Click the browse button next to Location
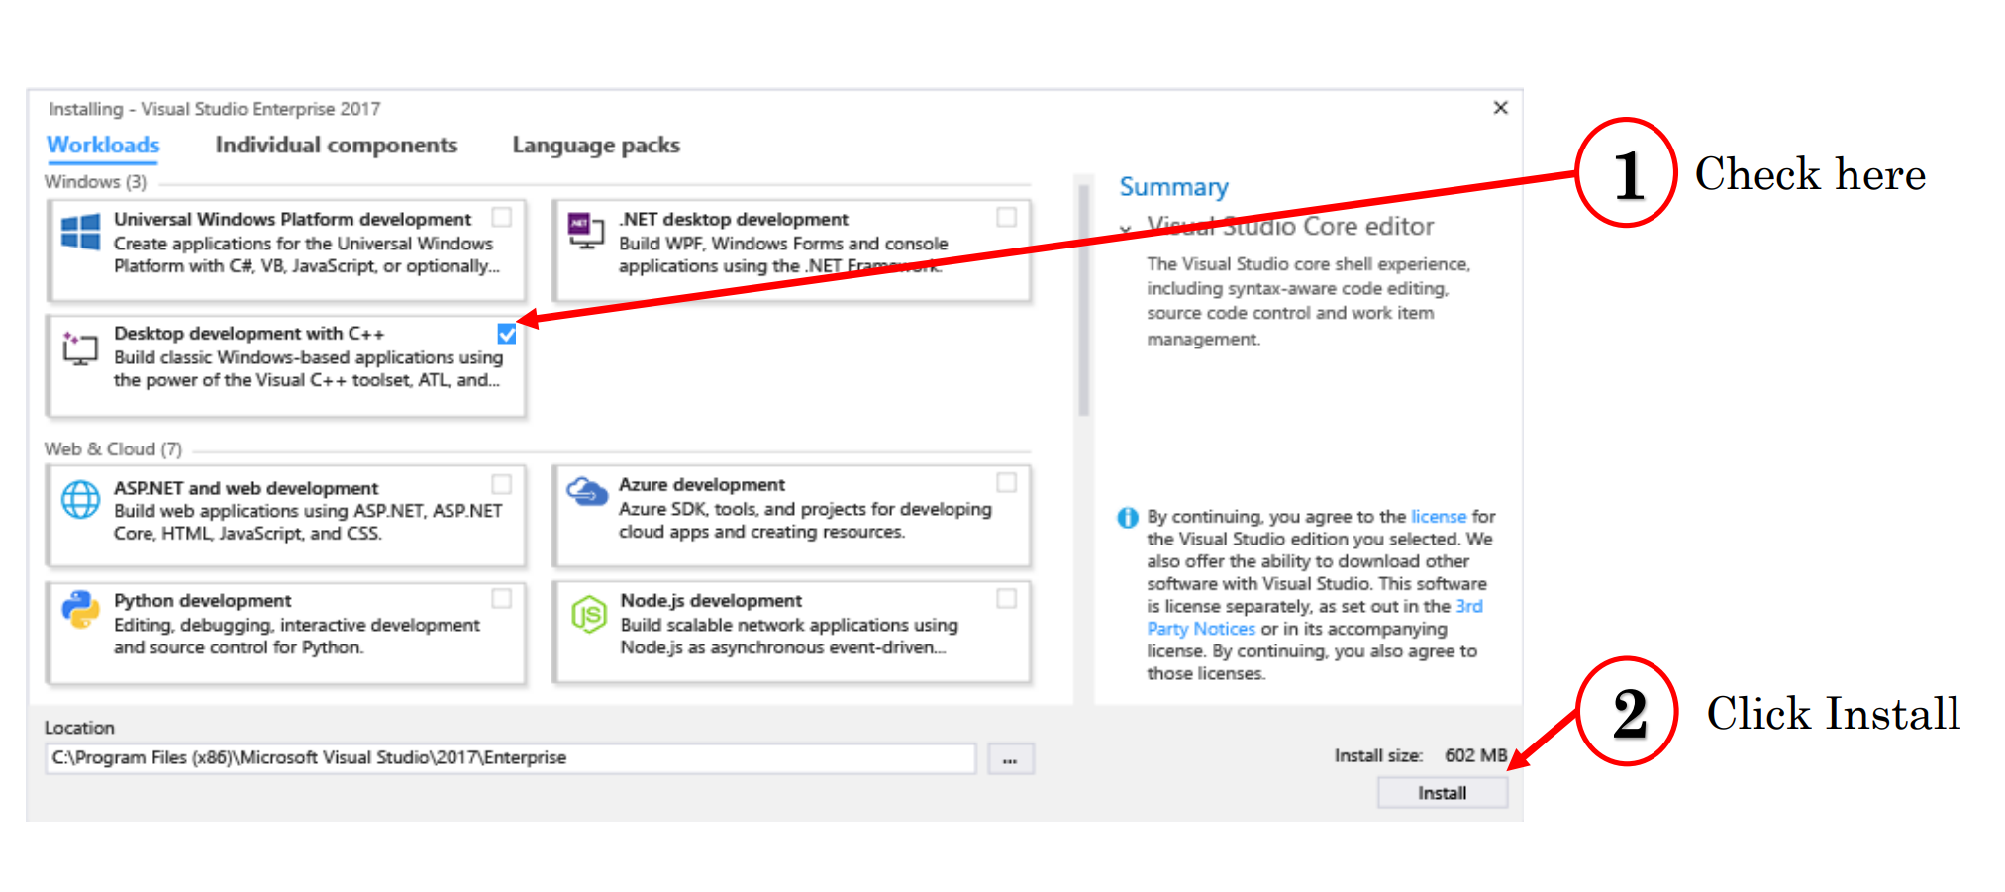The image size is (2005, 892). tap(1010, 757)
